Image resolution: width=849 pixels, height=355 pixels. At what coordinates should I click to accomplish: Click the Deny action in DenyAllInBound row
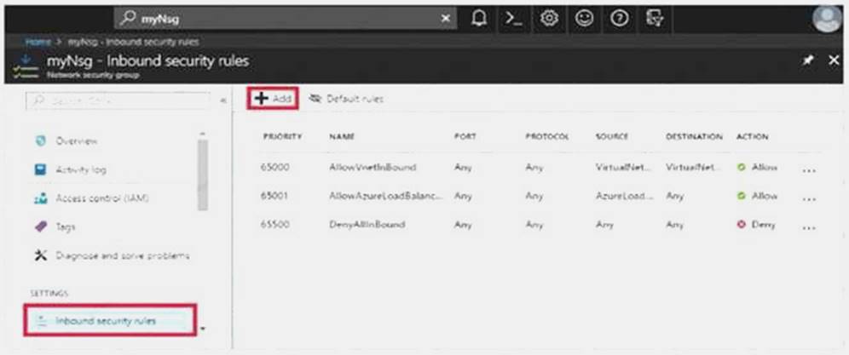[757, 224]
